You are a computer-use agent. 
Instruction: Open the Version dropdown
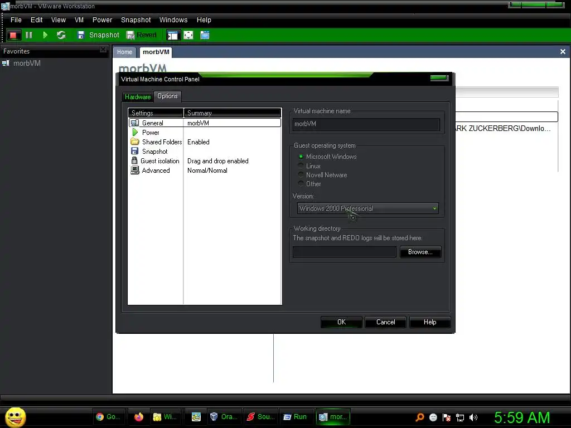click(368, 208)
